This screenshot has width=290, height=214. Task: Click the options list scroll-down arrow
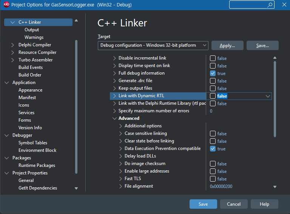pos(275,186)
